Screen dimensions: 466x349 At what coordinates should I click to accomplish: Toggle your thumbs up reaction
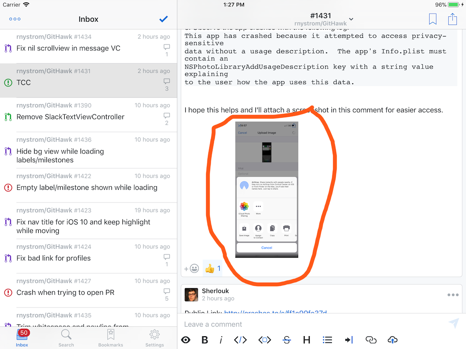[211, 268]
